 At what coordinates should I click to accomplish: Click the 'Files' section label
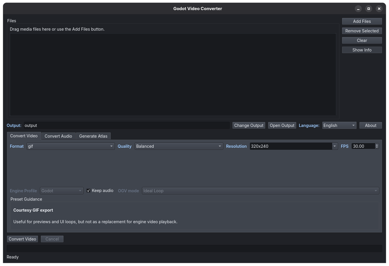click(x=12, y=21)
